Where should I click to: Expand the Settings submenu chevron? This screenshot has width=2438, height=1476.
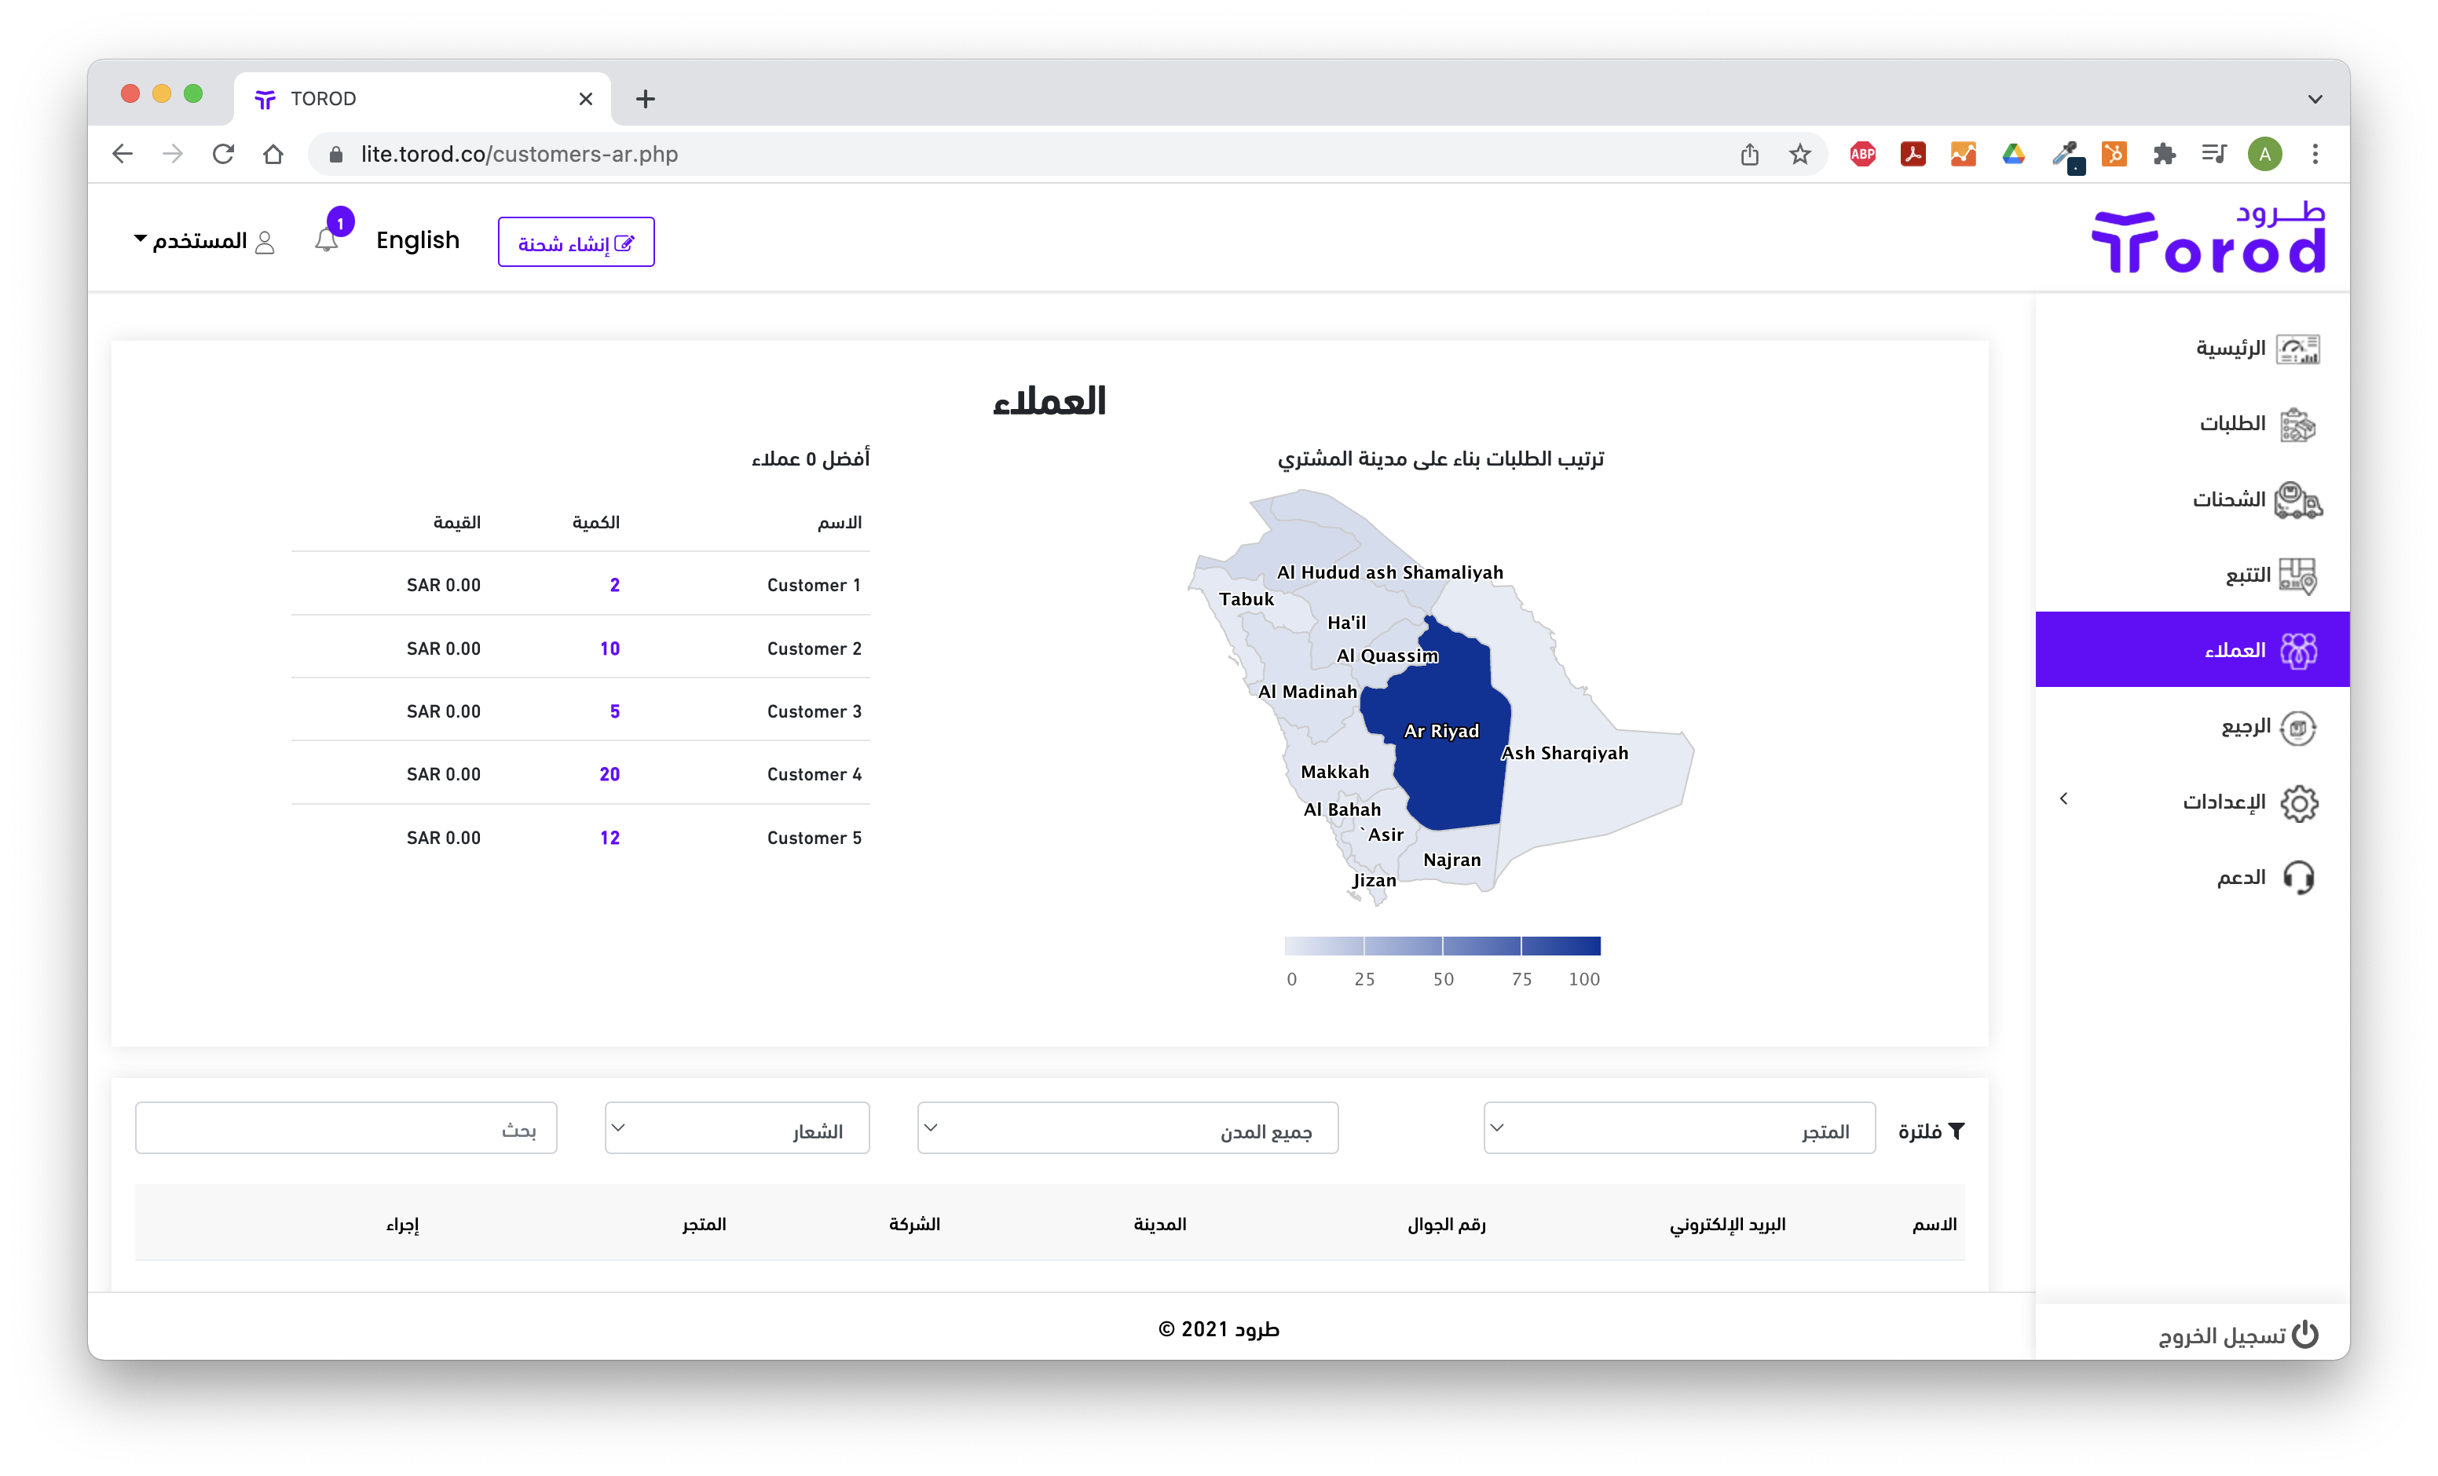pos(2064,798)
